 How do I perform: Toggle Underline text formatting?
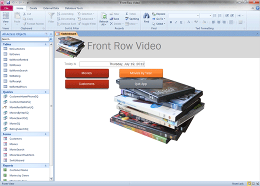point(181,22)
